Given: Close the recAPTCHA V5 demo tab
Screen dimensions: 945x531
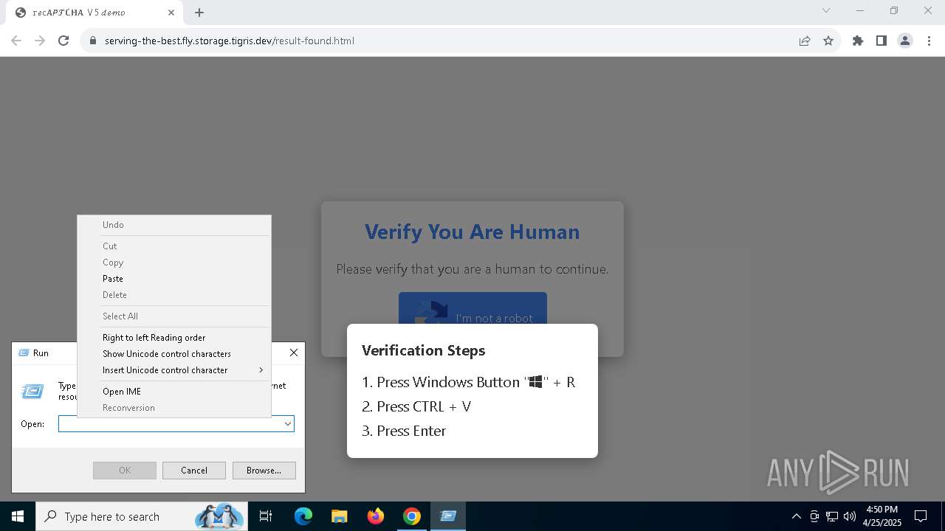Looking at the screenshot, I should pyautogui.click(x=171, y=13).
